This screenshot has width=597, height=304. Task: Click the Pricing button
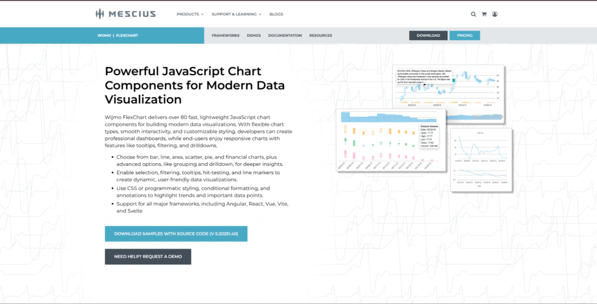pos(465,36)
